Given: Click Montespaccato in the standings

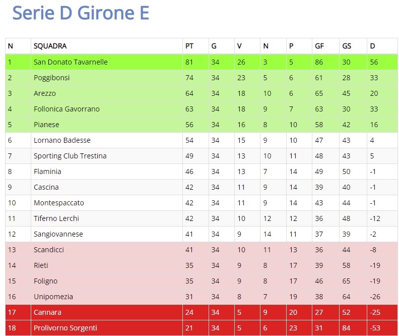Looking at the screenshot, I should (59, 203).
